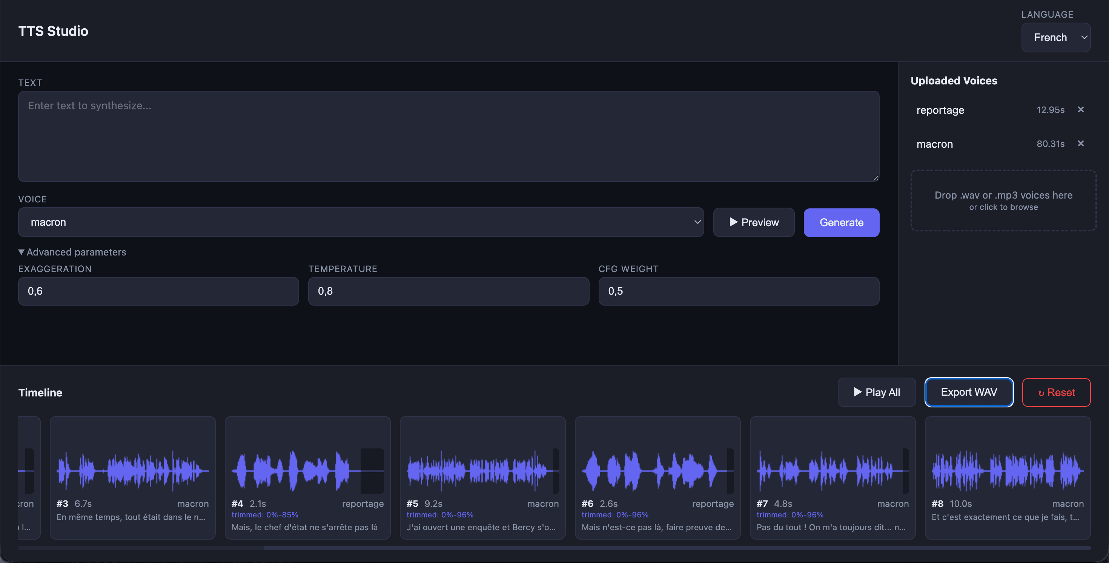Viewport: 1109px width, 563px height.
Task: Click the Voice dropdown chevron
Action: (x=697, y=222)
